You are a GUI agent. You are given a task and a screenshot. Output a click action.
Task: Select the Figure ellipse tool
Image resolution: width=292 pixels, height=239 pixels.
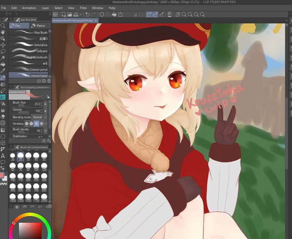coord(3,136)
